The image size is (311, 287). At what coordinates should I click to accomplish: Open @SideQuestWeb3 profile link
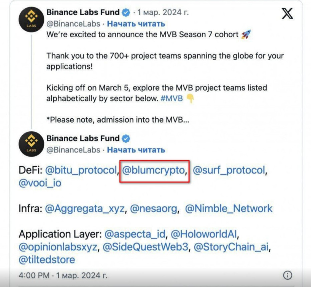144,247
